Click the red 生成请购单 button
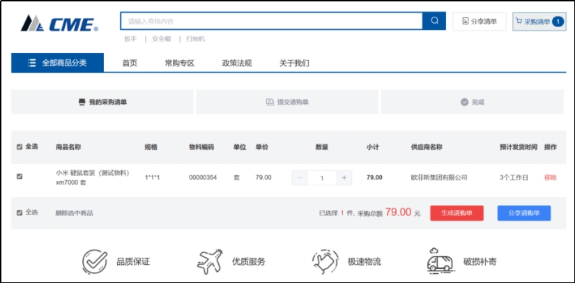The width and height of the screenshot is (575, 283). pos(457,213)
